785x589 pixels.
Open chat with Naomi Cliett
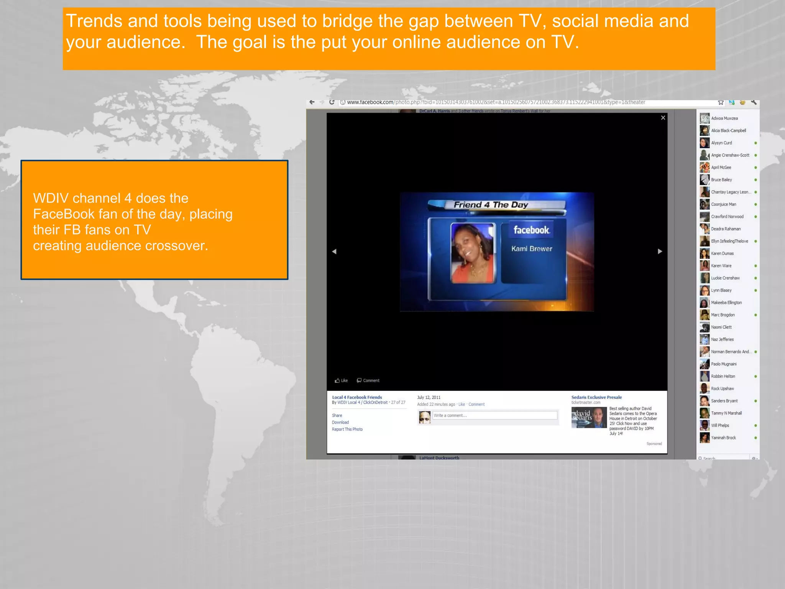coord(728,327)
